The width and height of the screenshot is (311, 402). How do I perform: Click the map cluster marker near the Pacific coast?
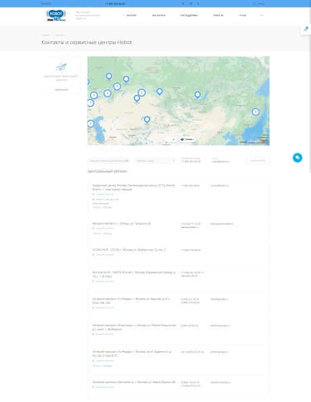[256, 112]
